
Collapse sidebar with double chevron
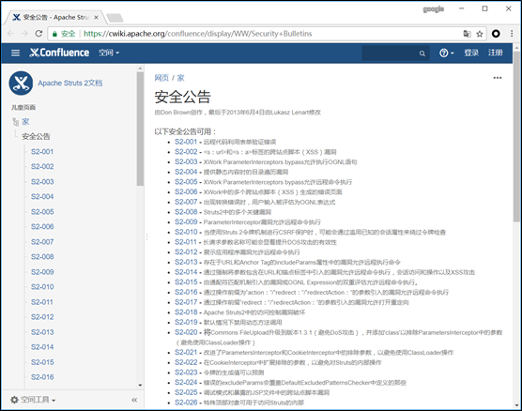[134, 400]
